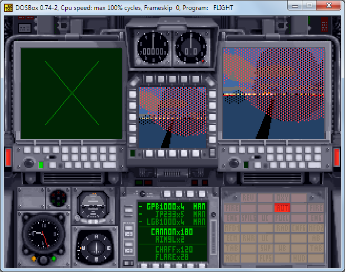The image size is (345, 272).
Task: Click the red warning light at right edge
Action: coord(337,157)
